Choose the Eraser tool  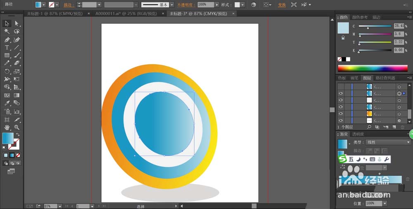pos(17,63)
